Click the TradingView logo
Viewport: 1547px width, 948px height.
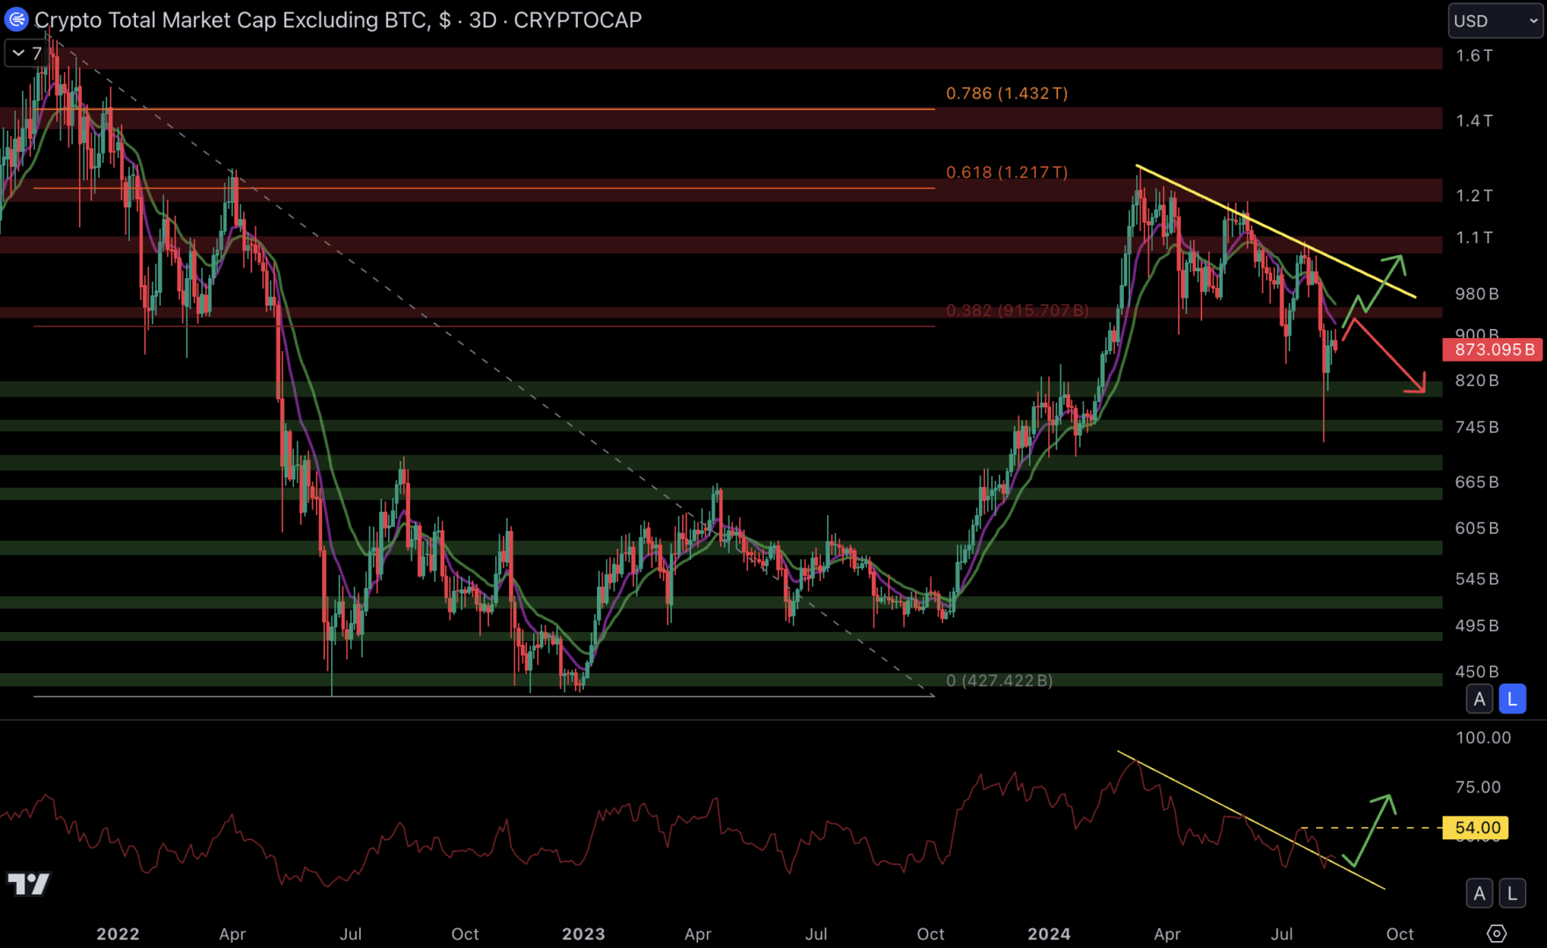pos(28,883)
